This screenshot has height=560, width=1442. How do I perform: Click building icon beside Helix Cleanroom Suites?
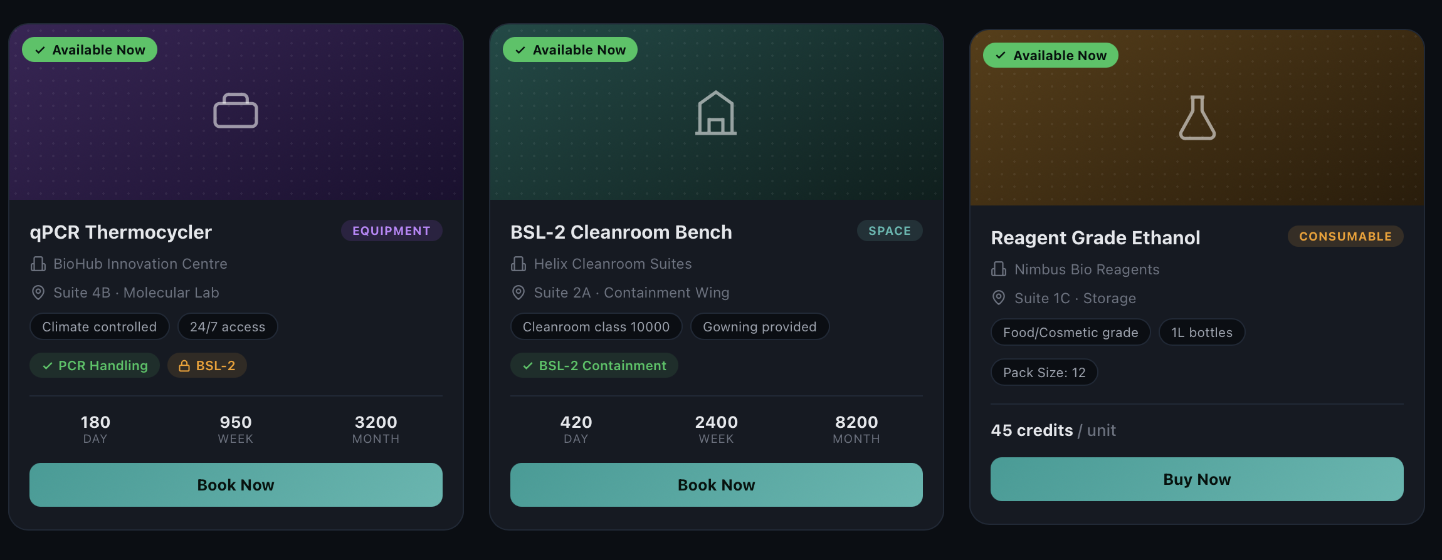coord(518,264)
